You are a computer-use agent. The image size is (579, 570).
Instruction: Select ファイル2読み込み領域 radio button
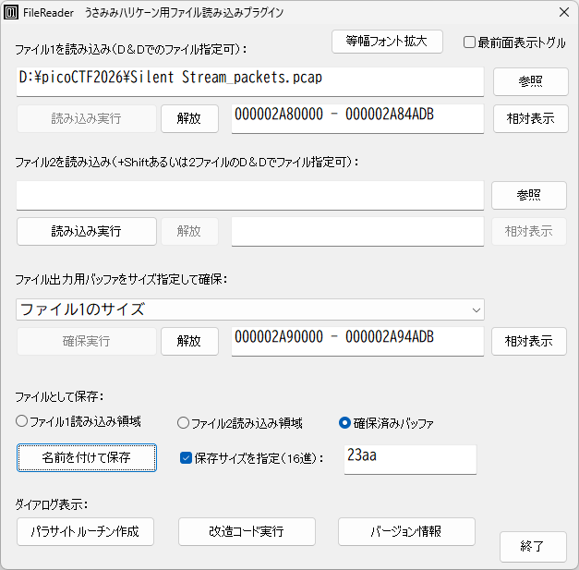coord(183,423)
